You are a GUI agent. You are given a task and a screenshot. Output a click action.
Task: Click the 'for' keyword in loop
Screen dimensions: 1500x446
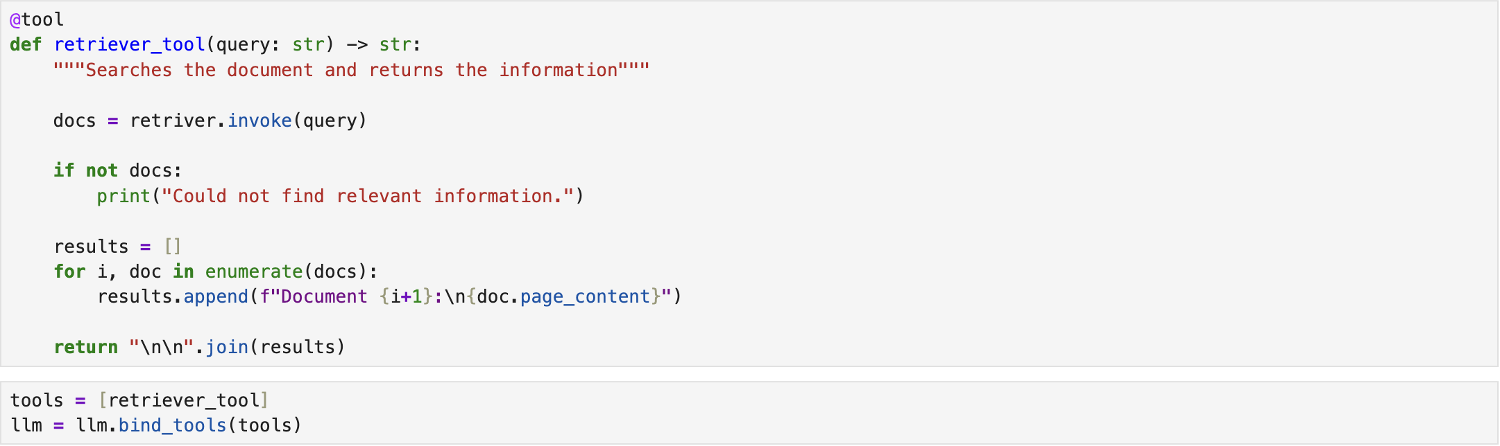[69, 272]
